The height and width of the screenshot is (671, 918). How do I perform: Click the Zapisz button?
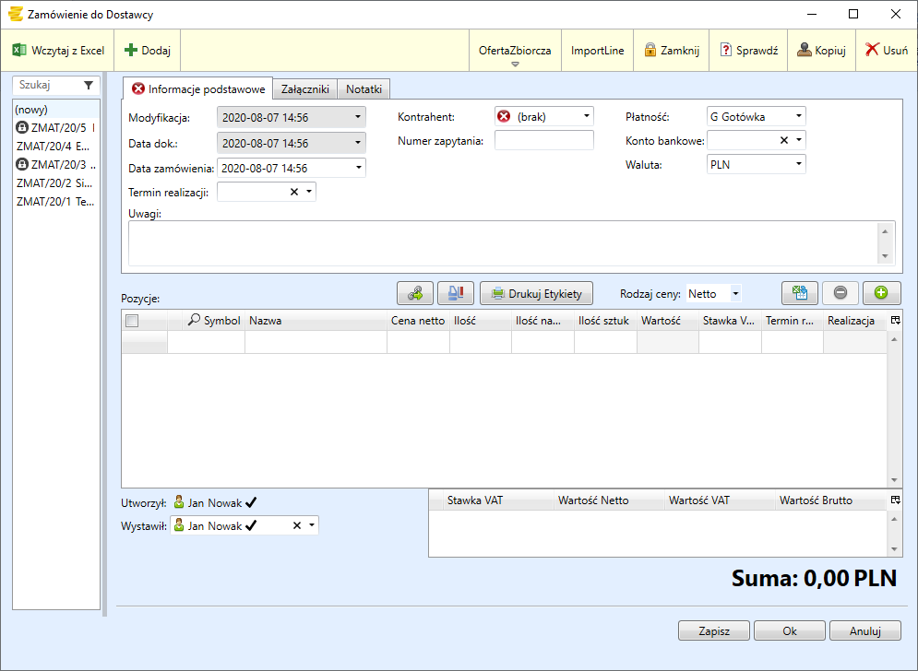(714, 631)
